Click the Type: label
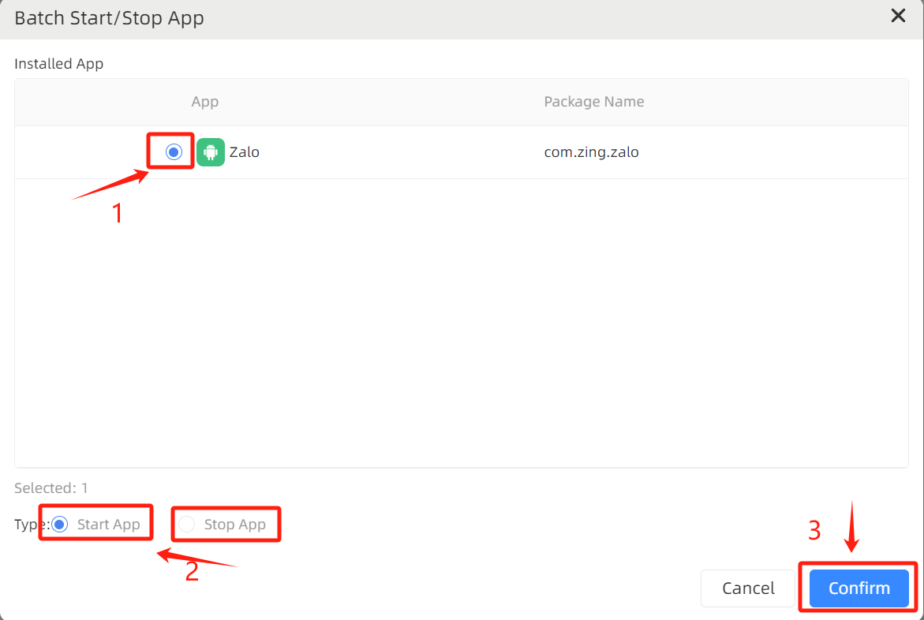 click(32, 525)
